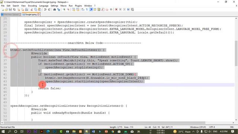The image size is (238, 134).
Task: Open the Run menu
Action: (x=71, y=6)
